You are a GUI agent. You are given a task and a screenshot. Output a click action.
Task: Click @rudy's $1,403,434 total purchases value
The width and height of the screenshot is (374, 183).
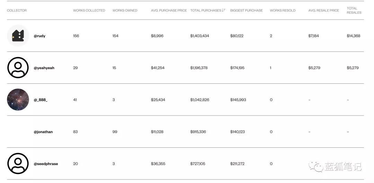199,36
